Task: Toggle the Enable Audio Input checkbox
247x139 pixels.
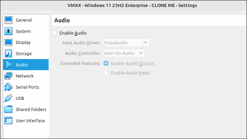Action: [106, 73]
